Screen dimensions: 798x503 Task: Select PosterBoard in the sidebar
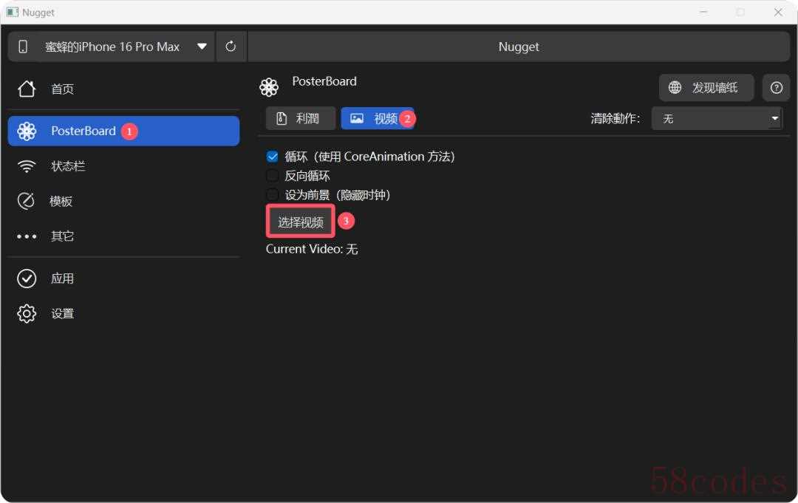tap(123, 131)
